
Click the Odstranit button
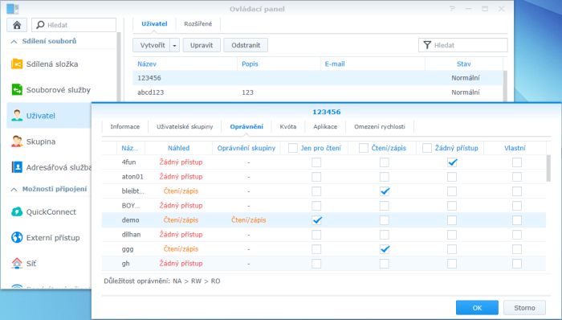tap(246, 45)
